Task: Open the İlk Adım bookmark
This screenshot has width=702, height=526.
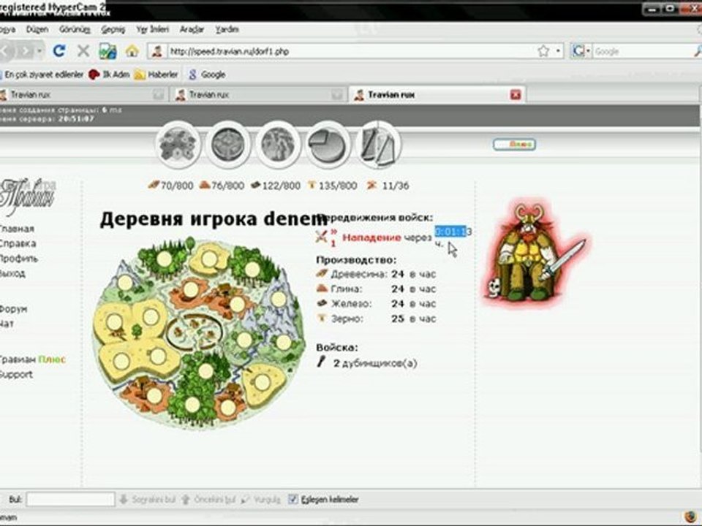Action: pyautogui.click(x=109, y=75)
